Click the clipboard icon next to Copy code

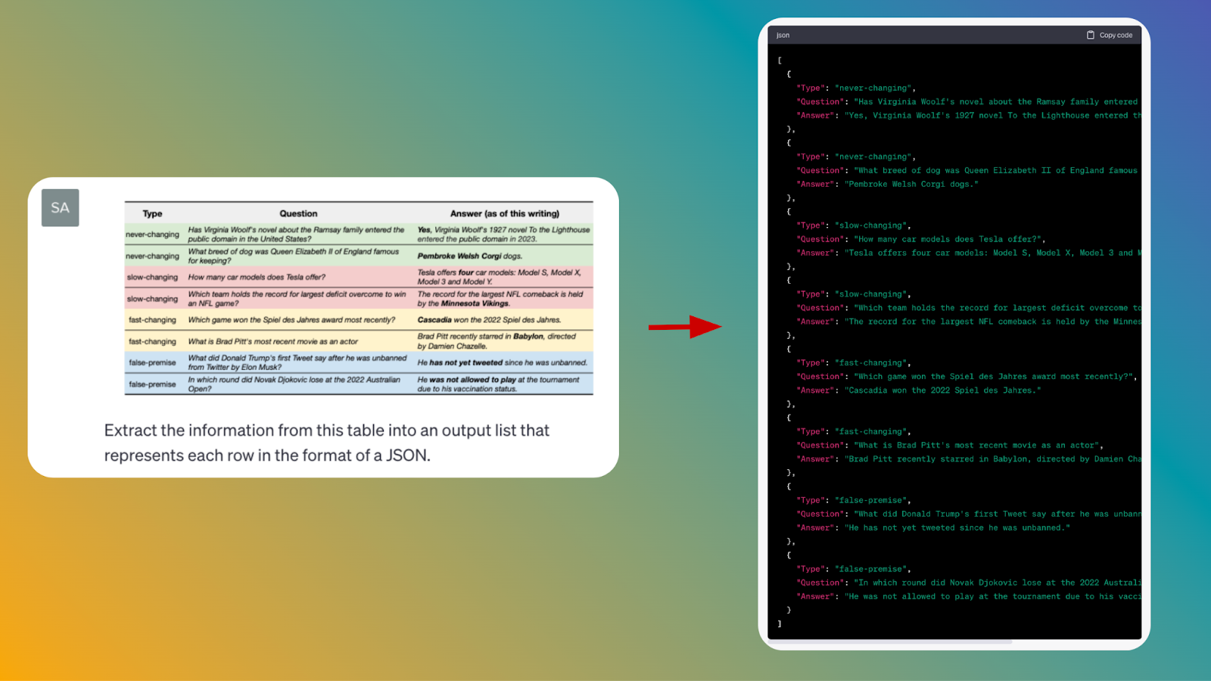click(x=1090, y=34)
